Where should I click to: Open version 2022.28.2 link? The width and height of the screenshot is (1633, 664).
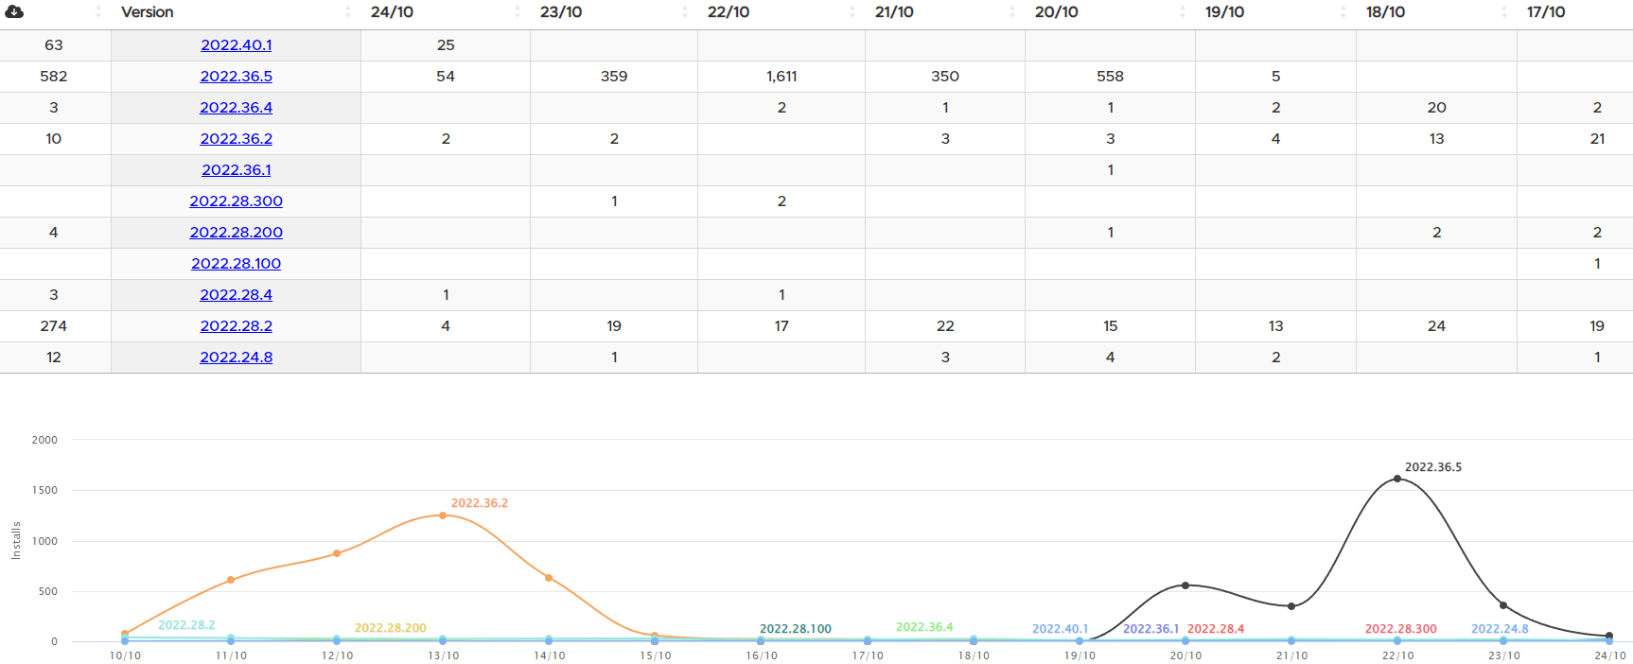pos(237,326)
